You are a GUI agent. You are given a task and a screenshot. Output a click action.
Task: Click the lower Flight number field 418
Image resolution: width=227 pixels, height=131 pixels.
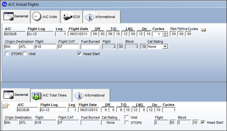(45, 122)
